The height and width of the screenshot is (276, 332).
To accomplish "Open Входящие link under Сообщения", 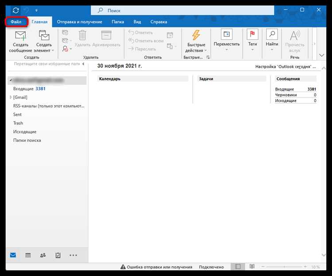I will click(x=284, y=89).
